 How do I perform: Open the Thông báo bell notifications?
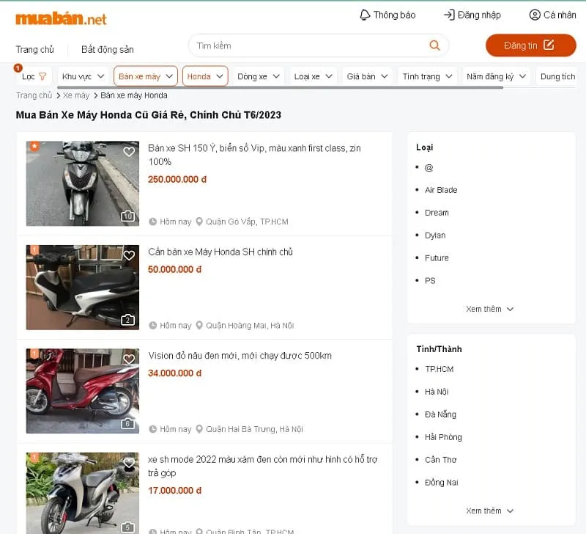point(365,15)
